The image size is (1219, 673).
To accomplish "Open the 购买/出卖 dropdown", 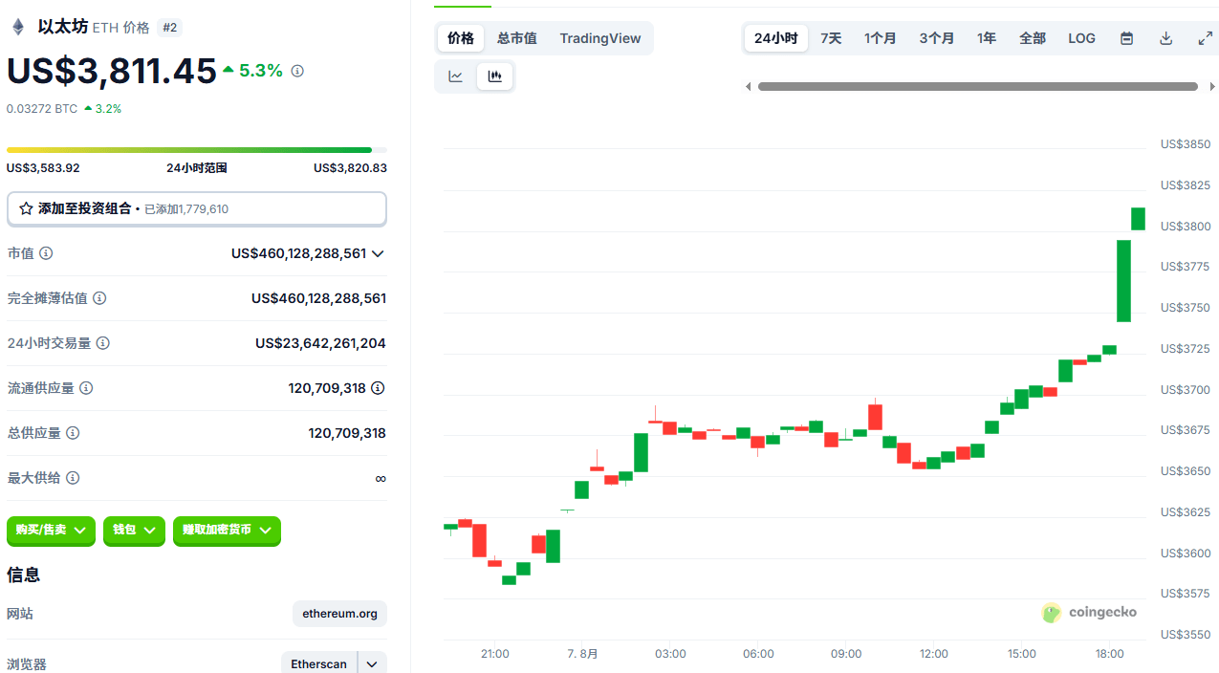I will pyautogui.click(x=52, y=530).
